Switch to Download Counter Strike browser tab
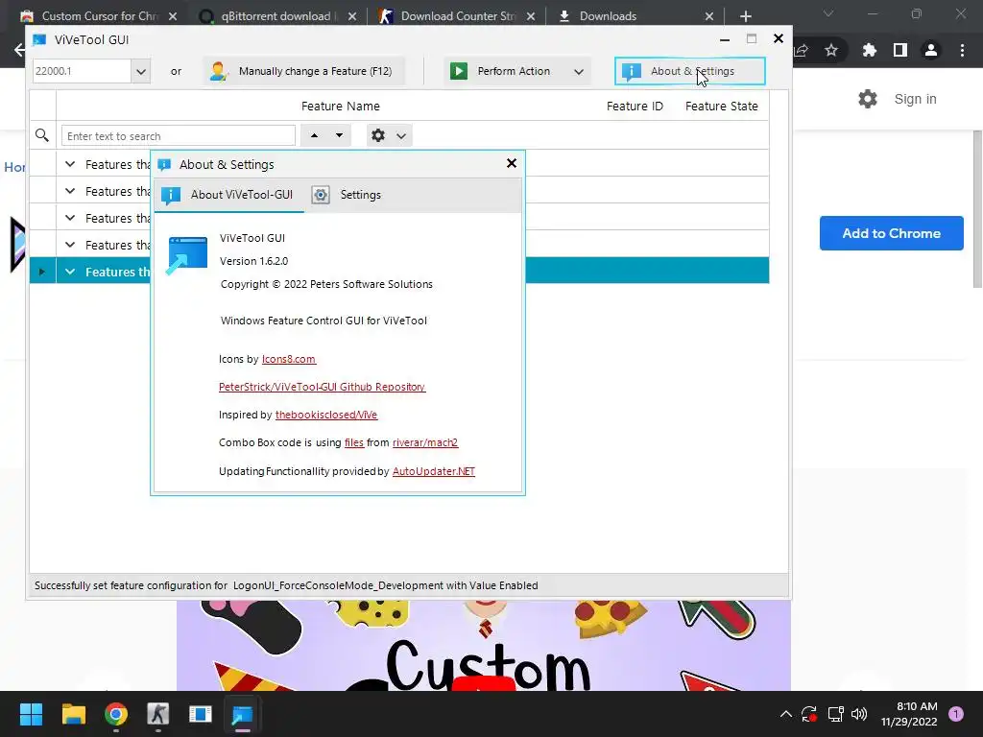Image resolution: width=983 pixels, height=737 pixels. (456, 16)
